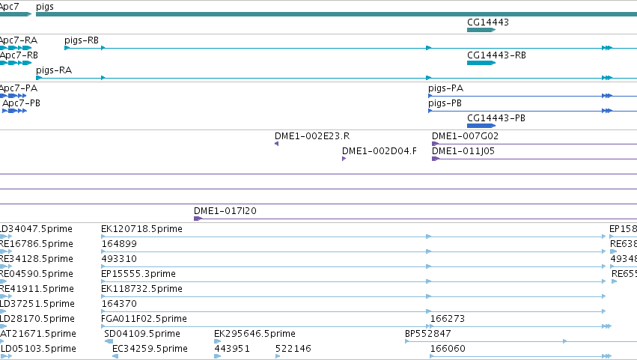The height and width of the screenshot is (360, 637).
Task: Click the CG14443-PB protein bar
Action: [481, 126]
